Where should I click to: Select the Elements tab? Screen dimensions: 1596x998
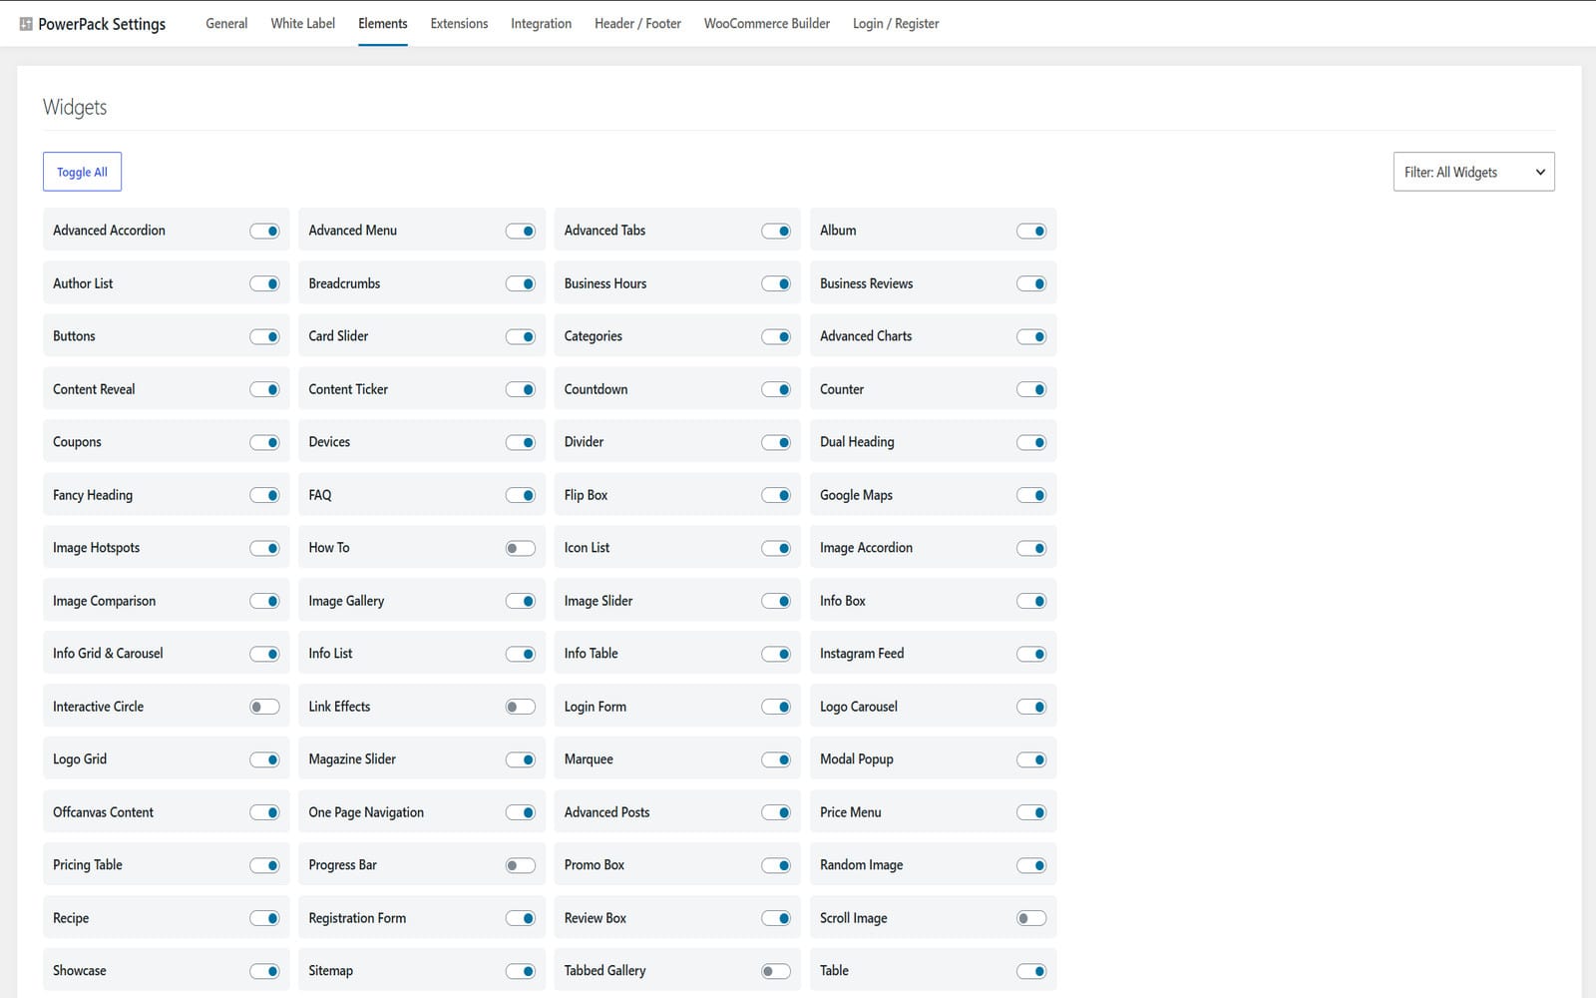[x=383, y=24]
